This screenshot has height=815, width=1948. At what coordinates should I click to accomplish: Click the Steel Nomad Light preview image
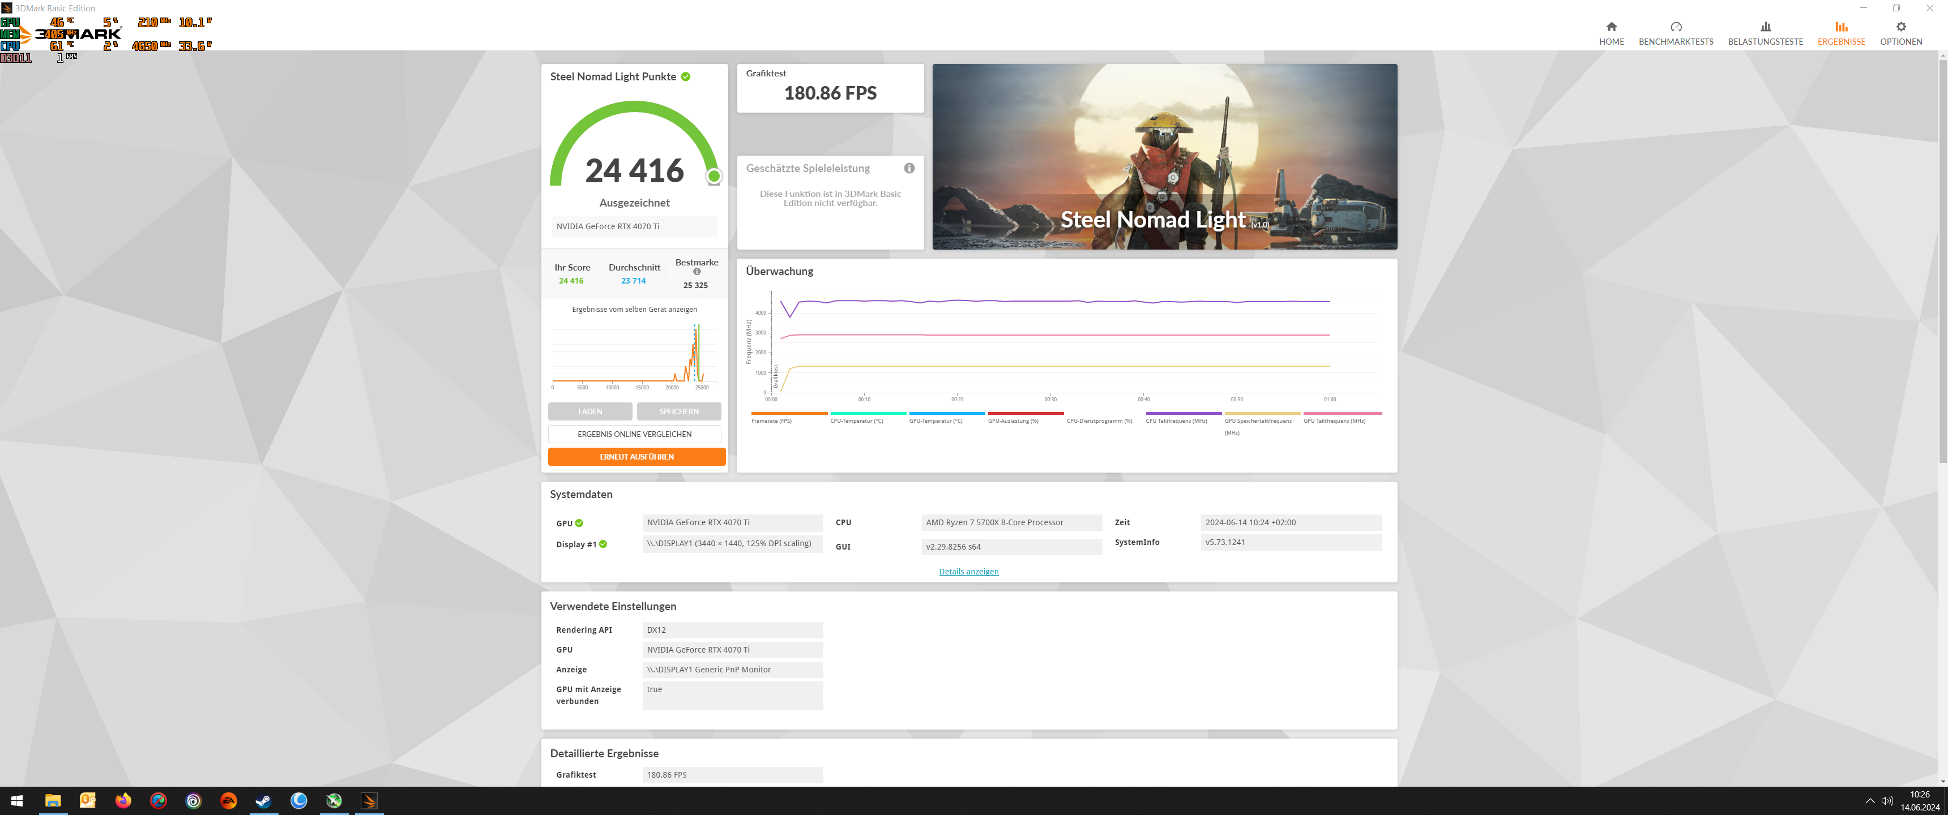tap(1164, 157)
